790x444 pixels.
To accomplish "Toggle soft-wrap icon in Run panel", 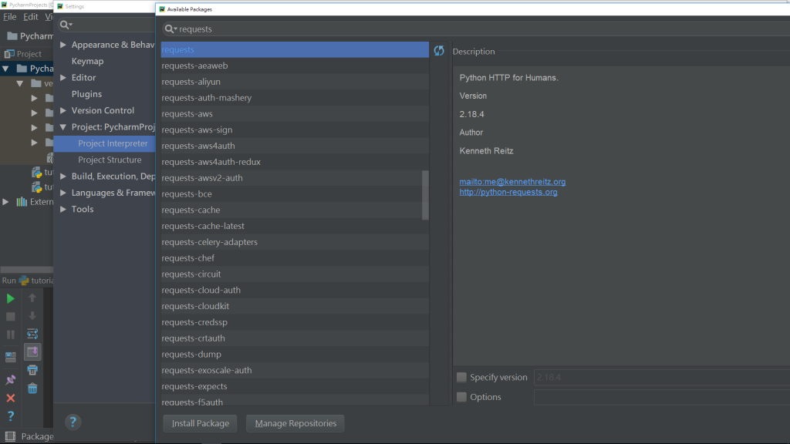I will (32, 334).
